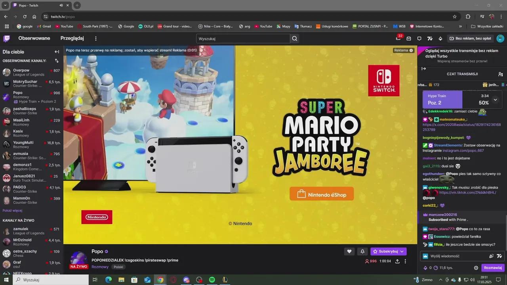Image resolution: width=507 pixels, height=285 pixels.
Task: Show more bookmarks with the chevron
Action: [x=460, y=27]
